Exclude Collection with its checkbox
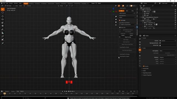The height and width of the screenshot is (99, 177). click(x=143, y=10)
